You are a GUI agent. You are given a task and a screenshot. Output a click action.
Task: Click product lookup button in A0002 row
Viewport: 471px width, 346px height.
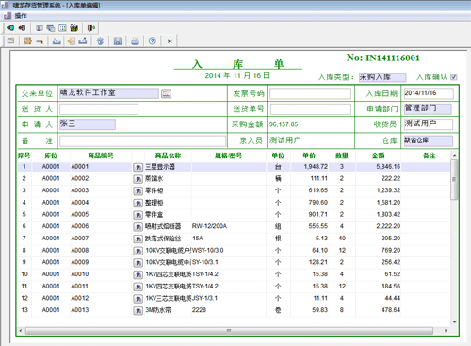pyautogui.click(x=138, y=179)
